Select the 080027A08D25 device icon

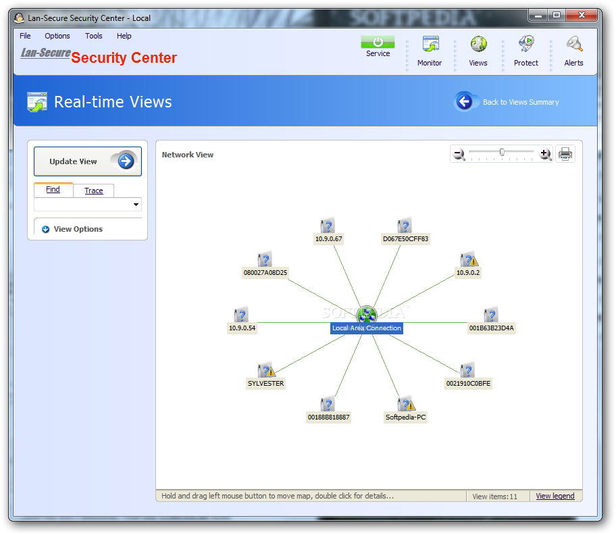point(265,259)
